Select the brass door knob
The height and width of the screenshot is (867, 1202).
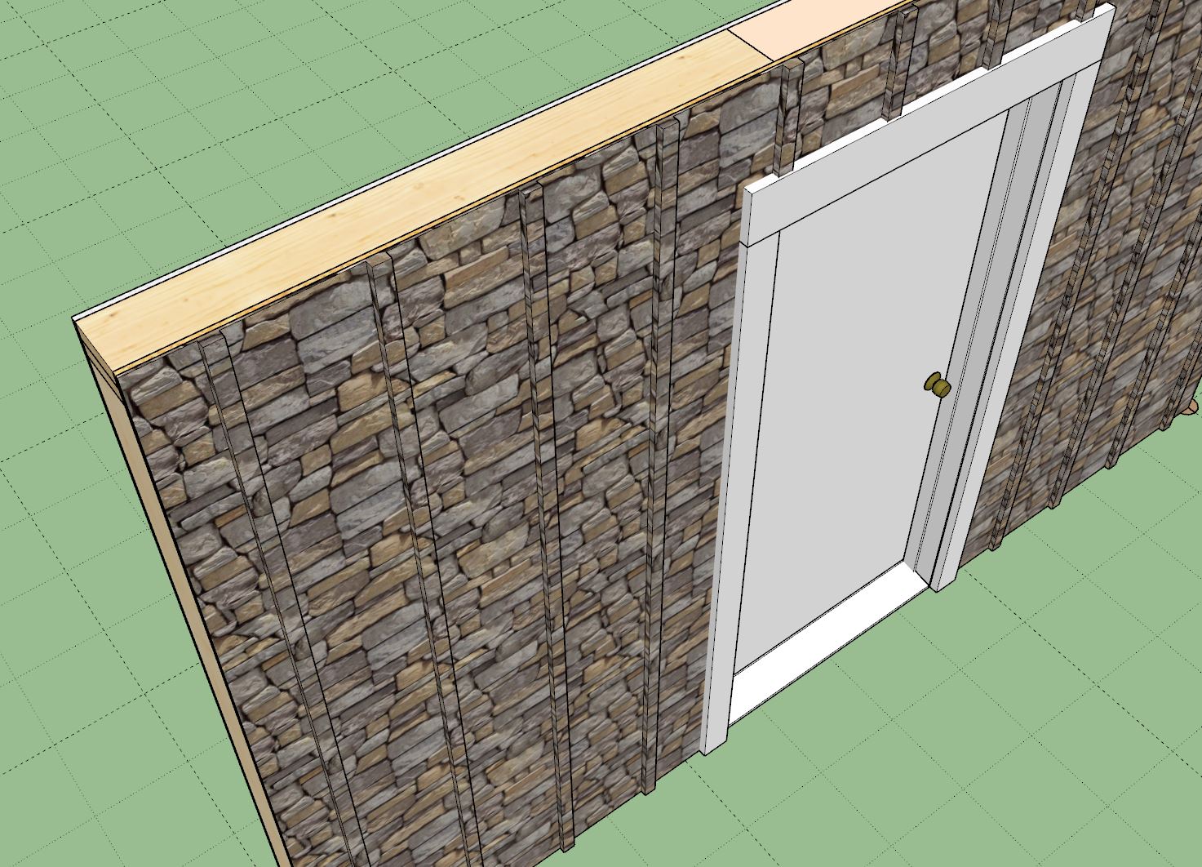pyautogui.click(x=937, y=384)
